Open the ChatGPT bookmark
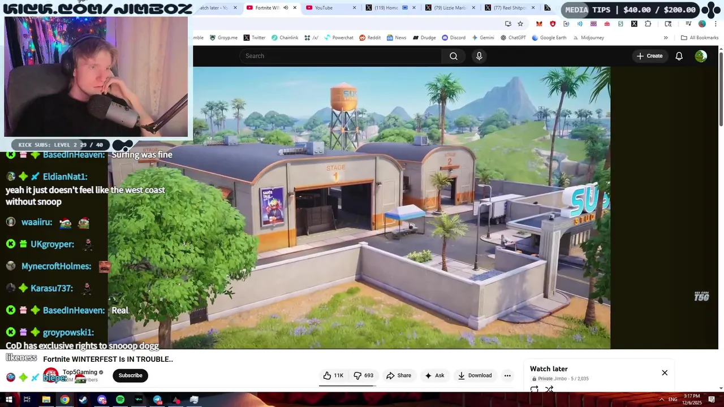This screenshot has height=407, width=724. pos(513,38)
